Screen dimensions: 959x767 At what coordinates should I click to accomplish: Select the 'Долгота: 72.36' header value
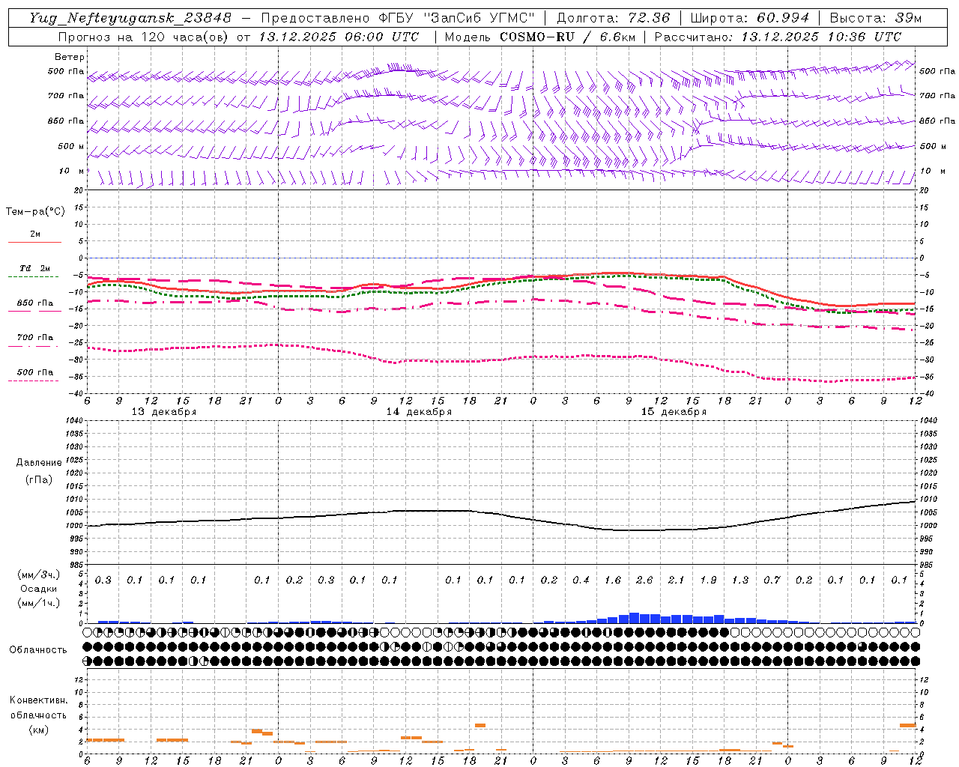[613, 18]
